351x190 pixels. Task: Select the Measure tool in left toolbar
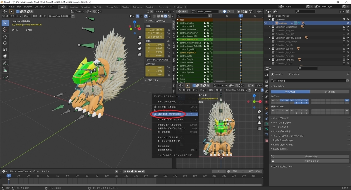pyautogui.click(x=5, y=70)
